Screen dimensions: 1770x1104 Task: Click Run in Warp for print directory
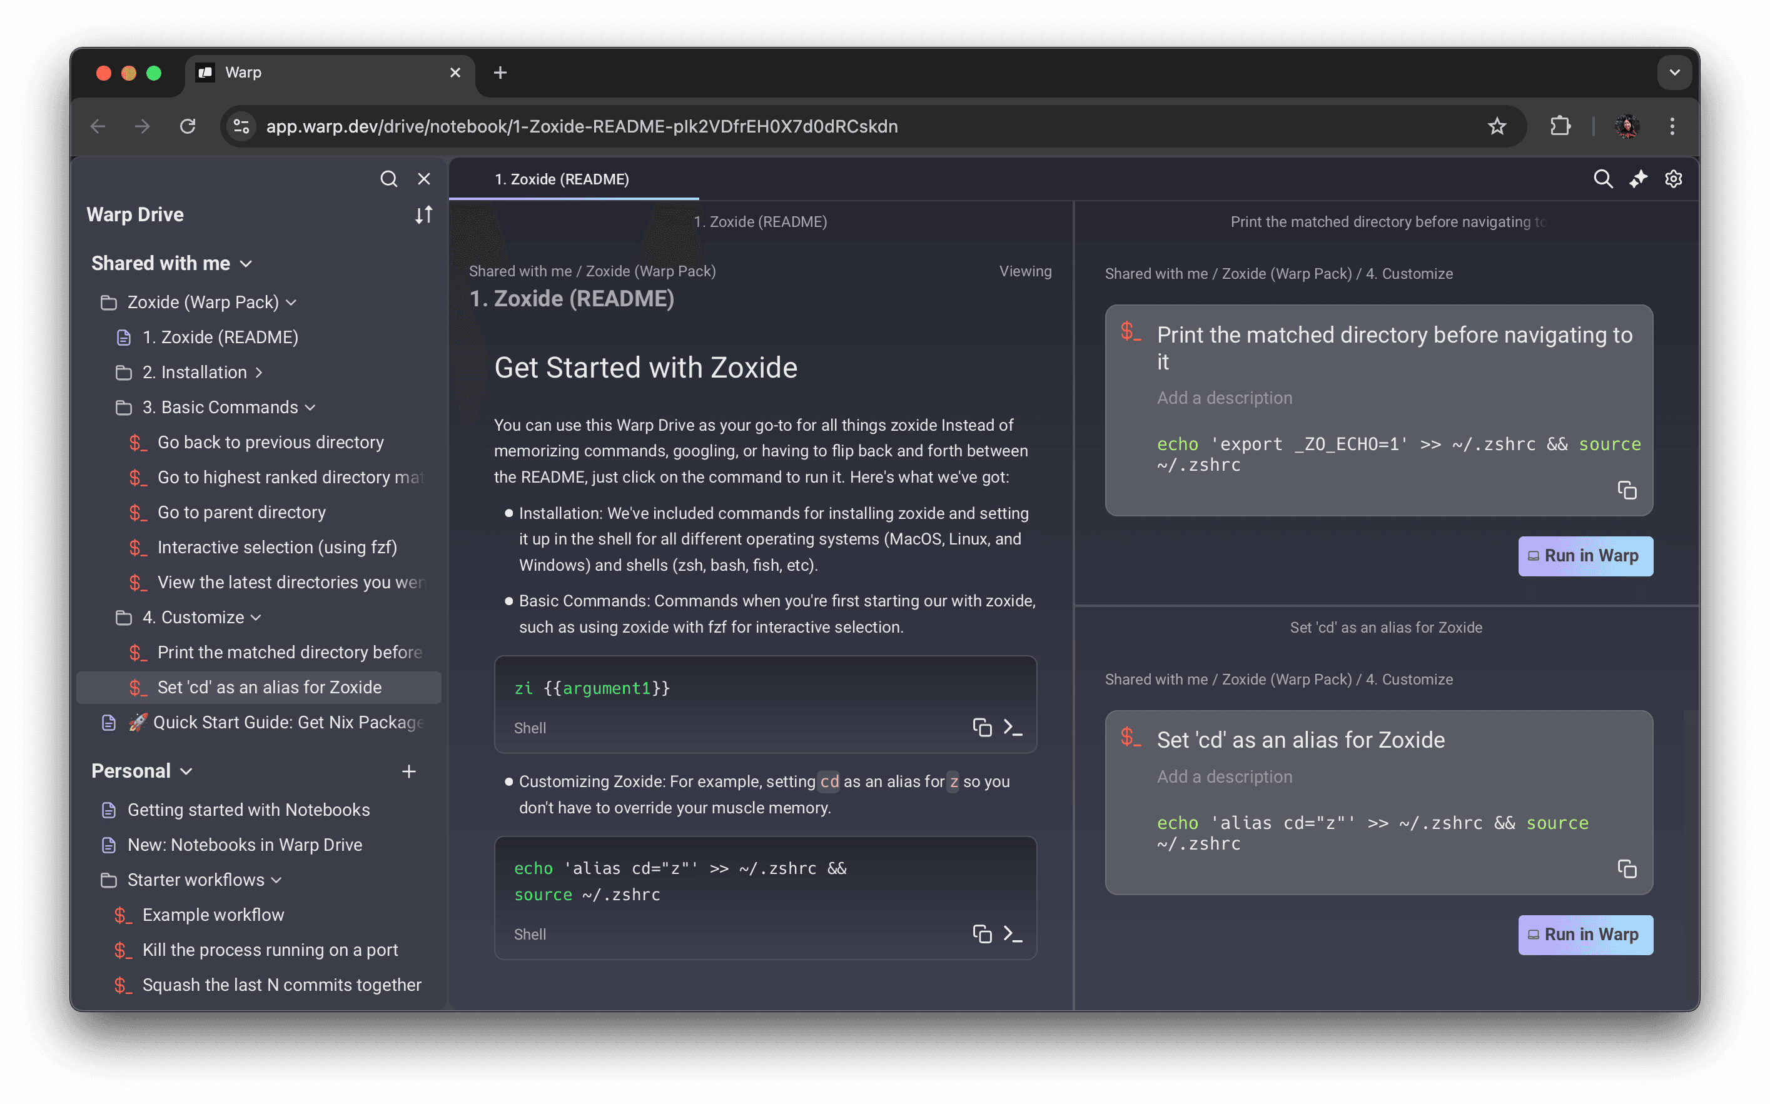[x=1584, y=556]
